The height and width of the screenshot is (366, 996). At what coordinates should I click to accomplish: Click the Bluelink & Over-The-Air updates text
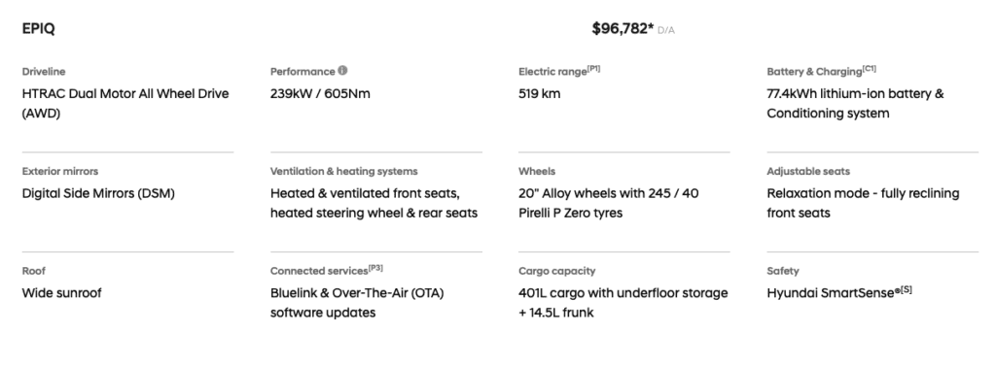click(x=357, y=303)
